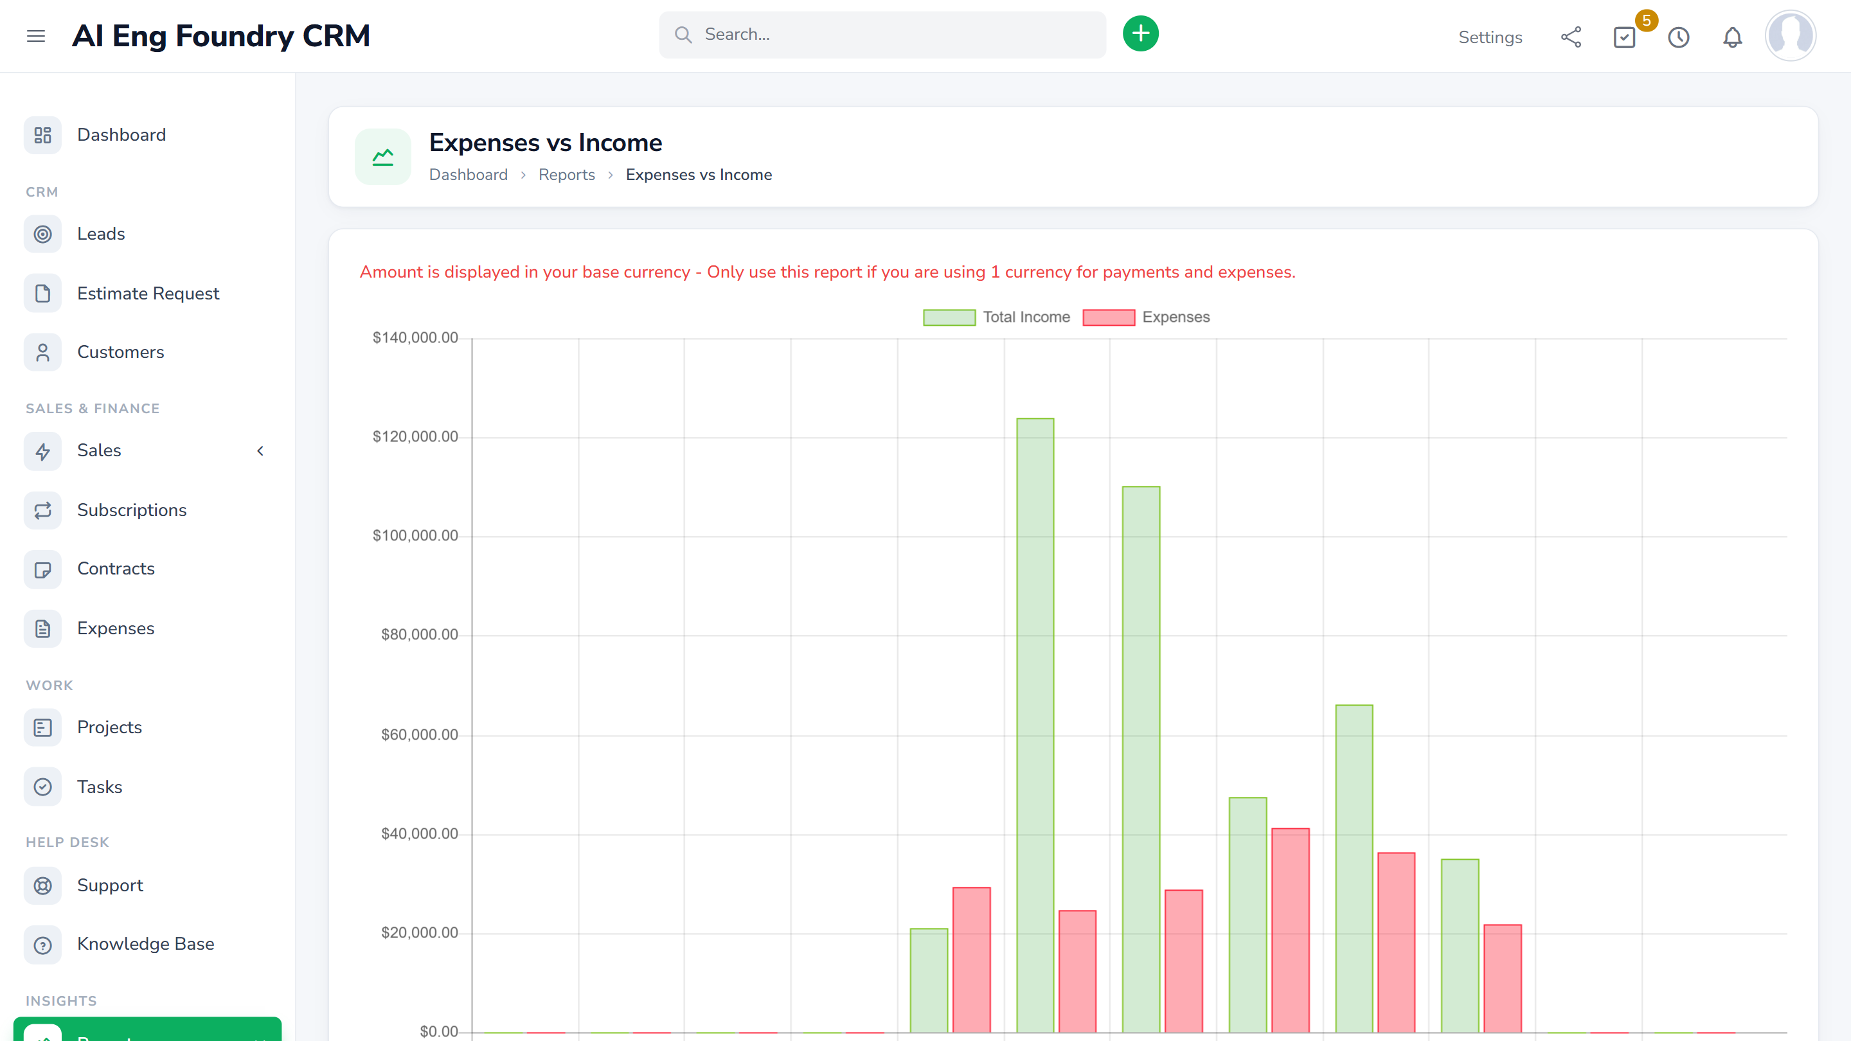
Task: Click the green quick-create plus button
Action: click(1140, 34)
